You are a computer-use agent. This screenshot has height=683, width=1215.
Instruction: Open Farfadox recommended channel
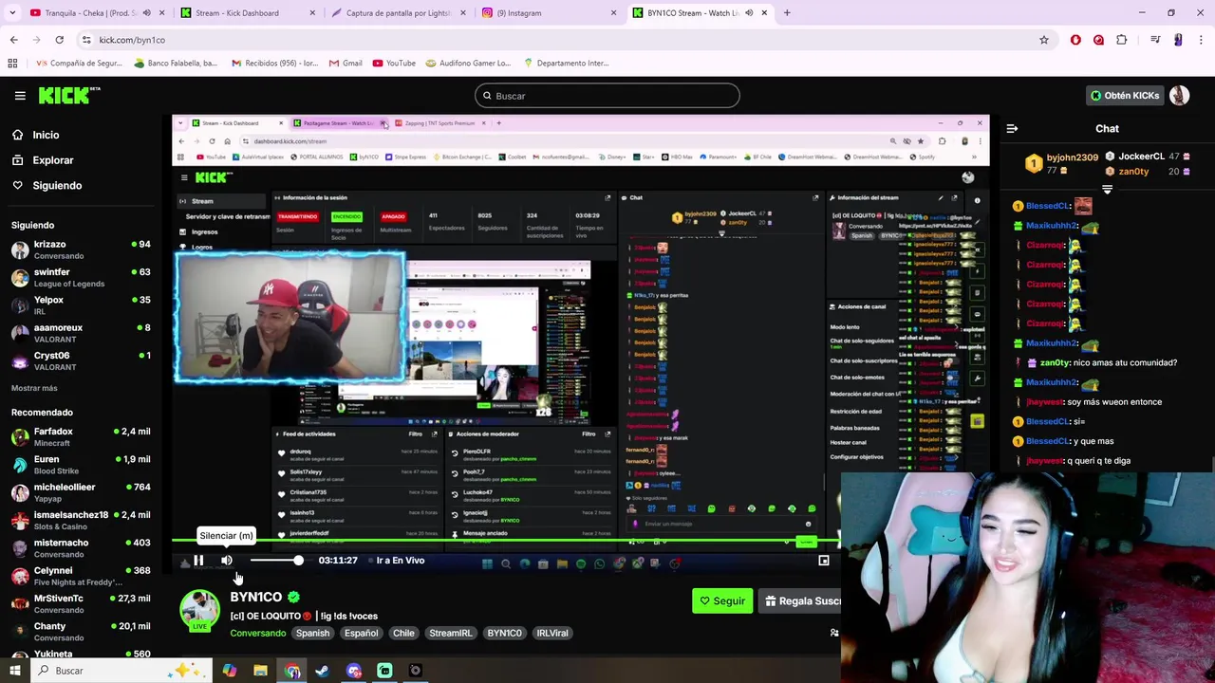pos(81,437)
